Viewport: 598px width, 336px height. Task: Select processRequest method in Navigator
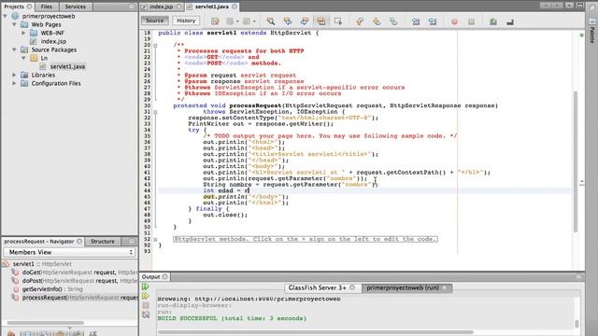coord(79,297)
